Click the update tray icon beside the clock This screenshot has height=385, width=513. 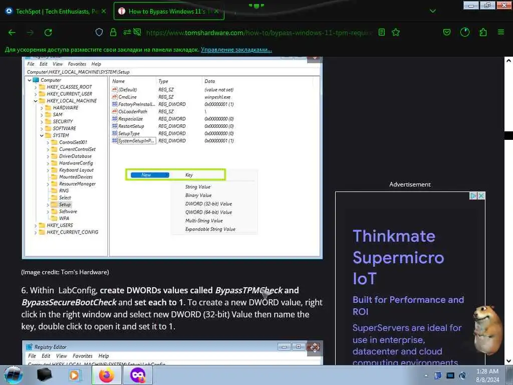pyautogui.click(x=462, y=375)
